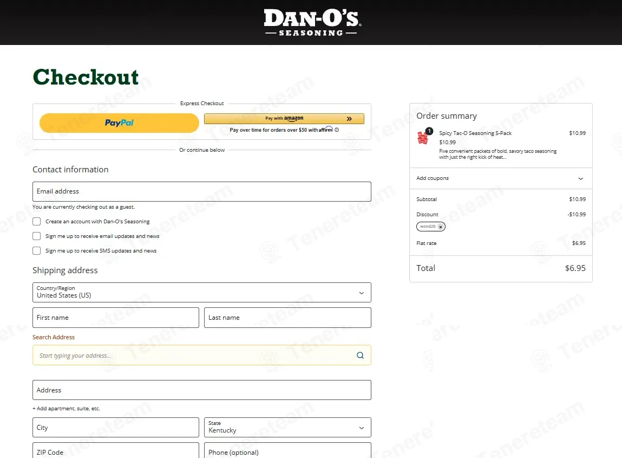Click the Spicy Tac-O Seasoning 5-Pack title

[475, 133]
